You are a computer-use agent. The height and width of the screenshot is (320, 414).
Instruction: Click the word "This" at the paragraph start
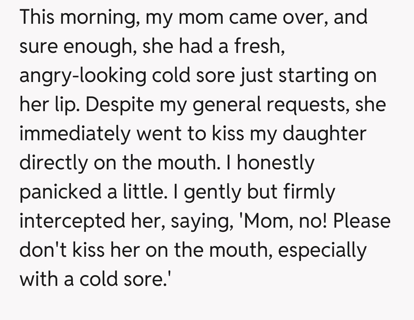point(37,17)
